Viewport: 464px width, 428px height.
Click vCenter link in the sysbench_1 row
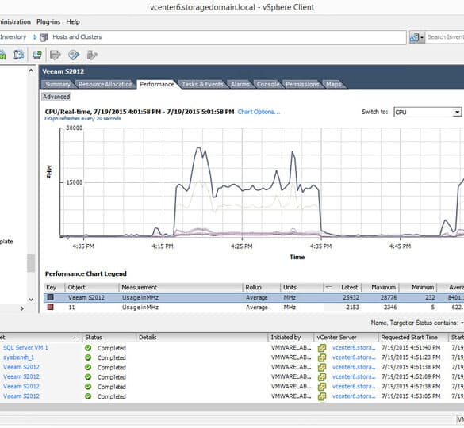pyautogui.click(x=354, y=357)
